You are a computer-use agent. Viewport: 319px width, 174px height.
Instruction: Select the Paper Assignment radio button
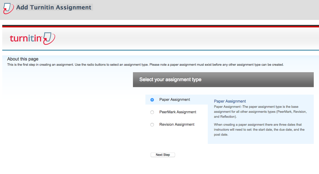(x=152, y=100)
